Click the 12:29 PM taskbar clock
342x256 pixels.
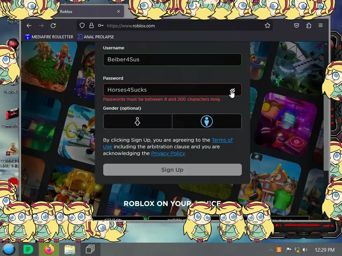325,250
